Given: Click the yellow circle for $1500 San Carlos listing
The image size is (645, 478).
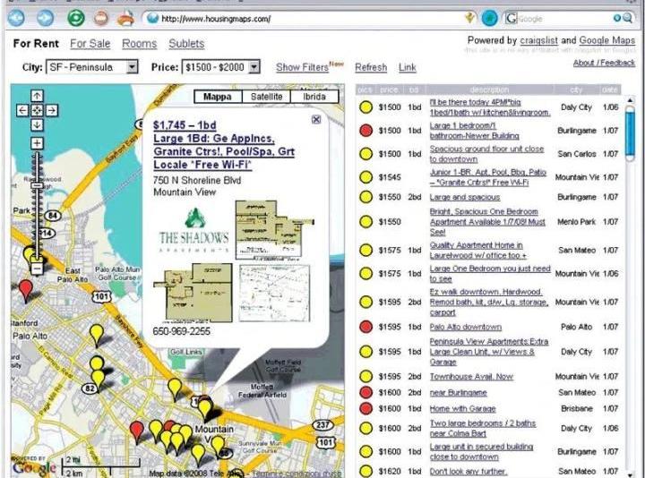Looking at the screenshot, I should coord(365,154).
